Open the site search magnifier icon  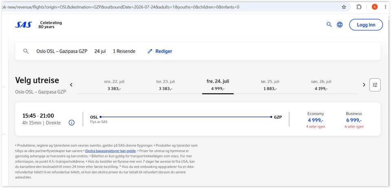(x=329, y=24)
